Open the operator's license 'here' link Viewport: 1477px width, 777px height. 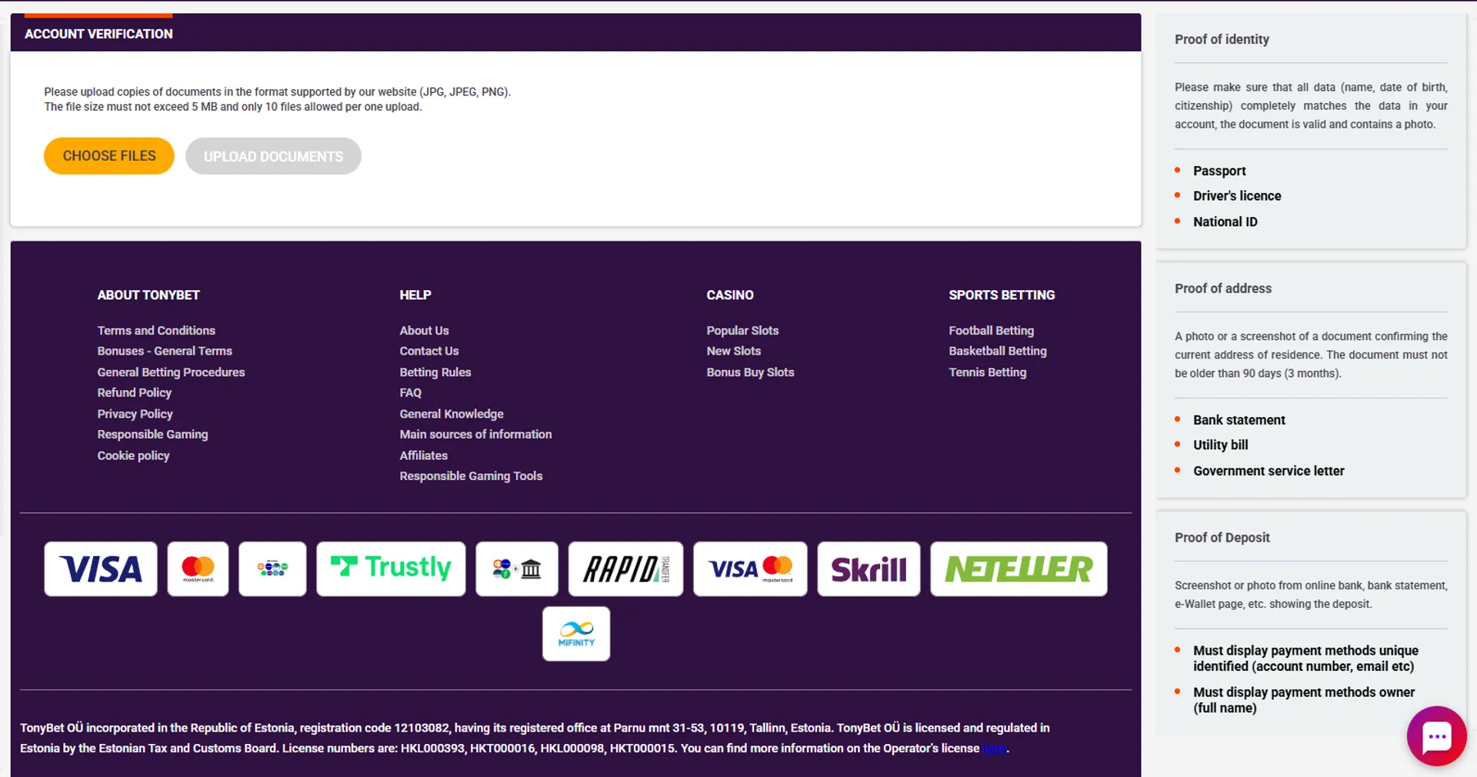pos(993,748)
